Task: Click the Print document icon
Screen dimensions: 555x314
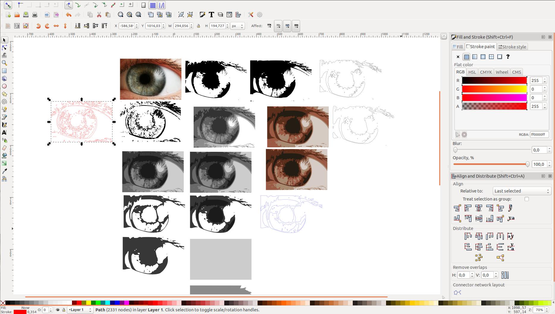Action: pyautogui.click(x=35, y=15)
